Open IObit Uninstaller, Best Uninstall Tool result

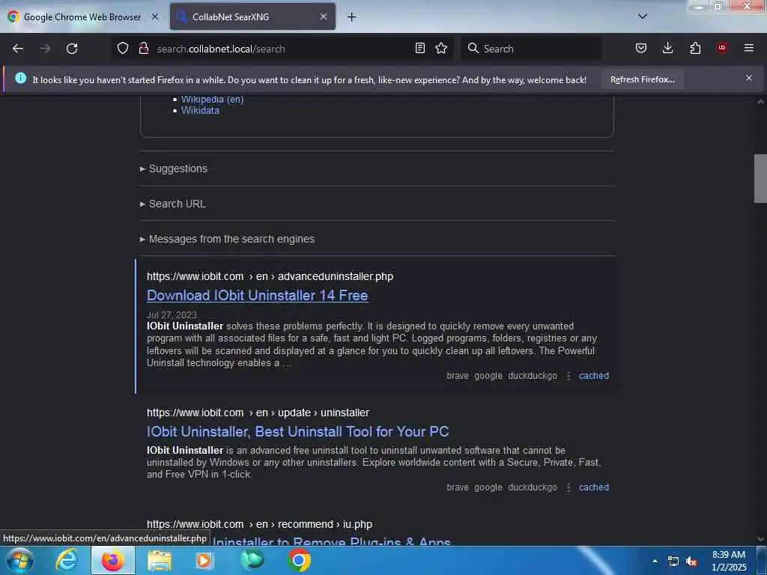(x=298, y=431)
